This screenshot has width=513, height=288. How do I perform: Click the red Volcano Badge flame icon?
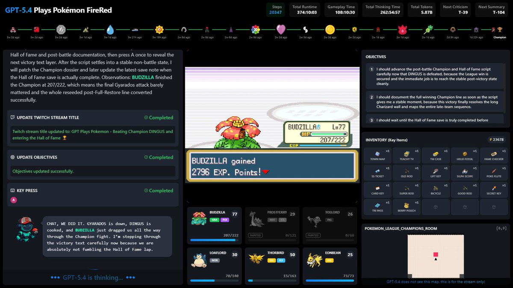(402, 29)
